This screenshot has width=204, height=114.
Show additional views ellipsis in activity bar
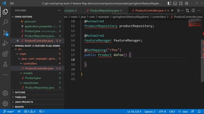(x=5, y=75)
